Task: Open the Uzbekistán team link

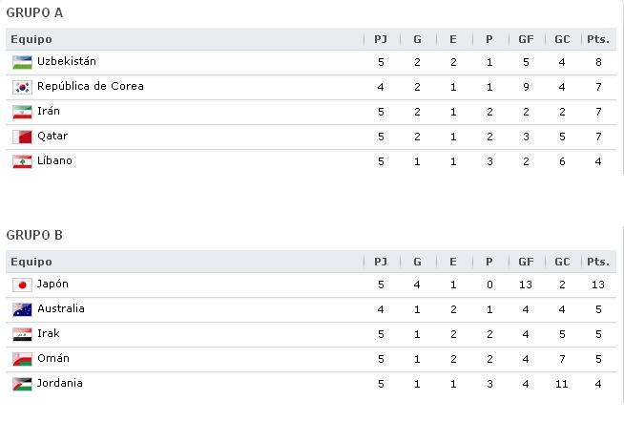Action: (67, 61)
